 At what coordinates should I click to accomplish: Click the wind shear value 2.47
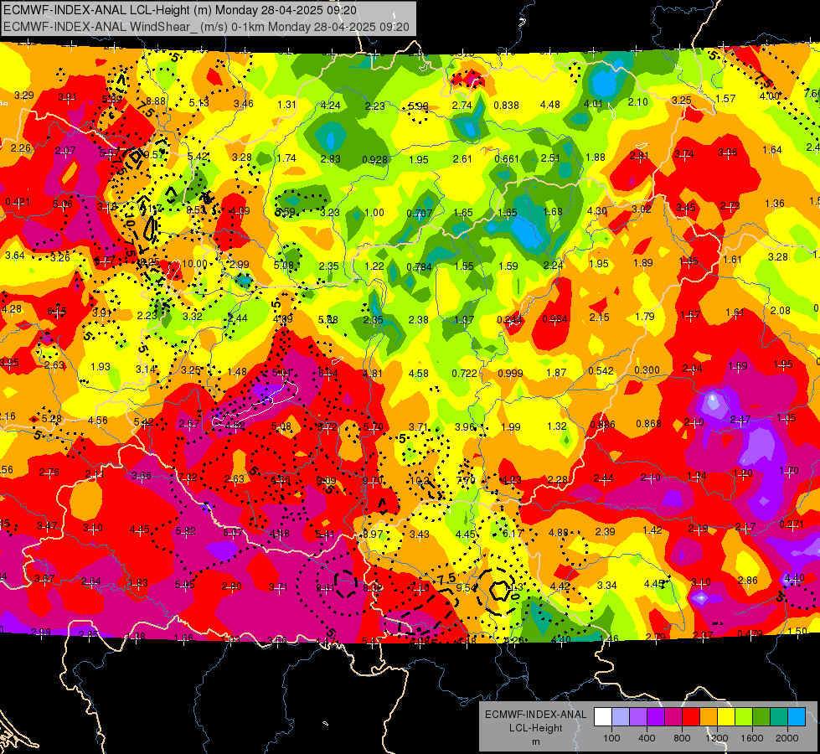click(740, 420)
